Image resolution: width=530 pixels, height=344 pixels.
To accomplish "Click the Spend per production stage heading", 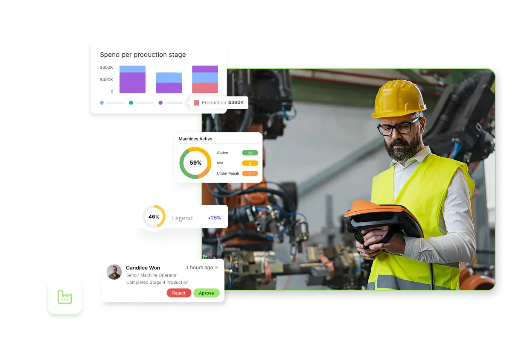I will pos(143,55).
